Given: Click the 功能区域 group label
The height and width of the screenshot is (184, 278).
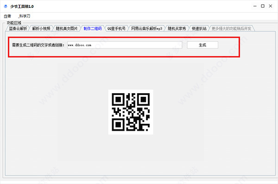Looking at the screenshot, I should 14,23.
